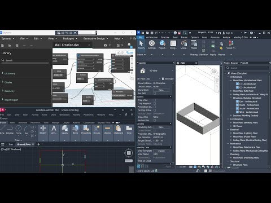This screenshot has height=203, width=271.
Task: Click the Visual Programming icon in Revit ribbon
Action: pyautogui.click(x=231, y=45)
